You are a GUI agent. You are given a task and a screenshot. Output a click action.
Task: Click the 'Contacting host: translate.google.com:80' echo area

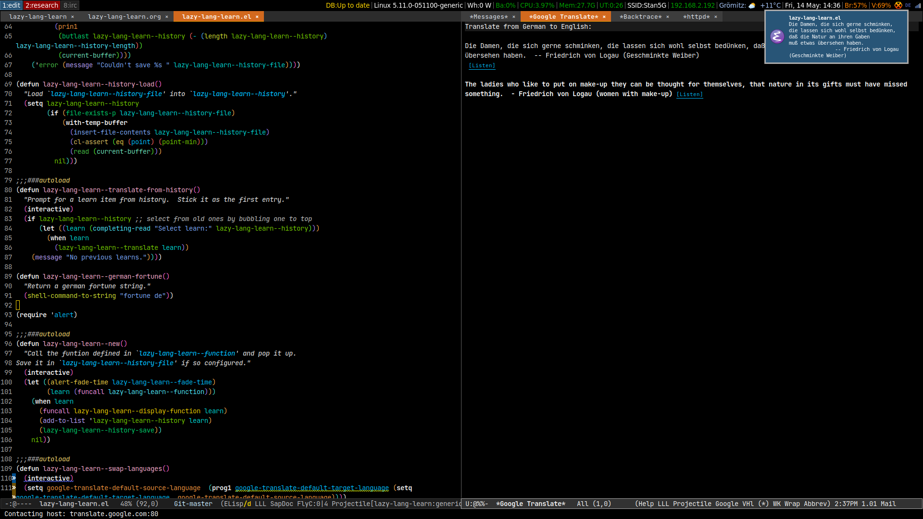click(x=81, y=514)
